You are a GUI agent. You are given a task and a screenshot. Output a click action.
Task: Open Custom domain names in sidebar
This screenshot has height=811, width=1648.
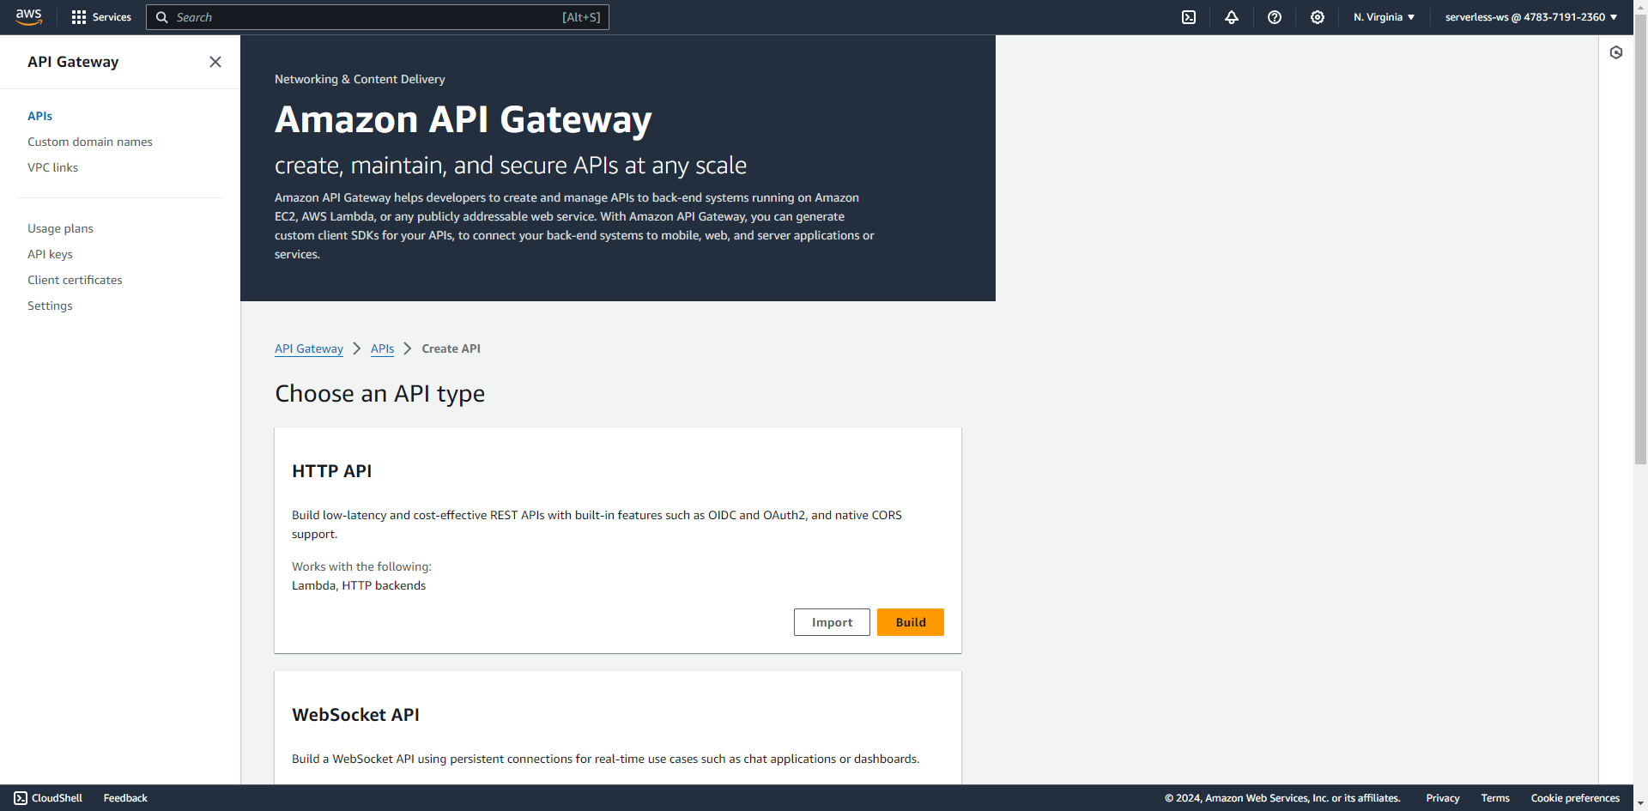(90, 142)
